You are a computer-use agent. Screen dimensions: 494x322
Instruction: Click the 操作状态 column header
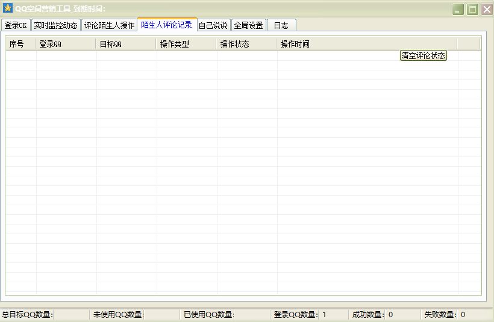(x=246, y=44)
